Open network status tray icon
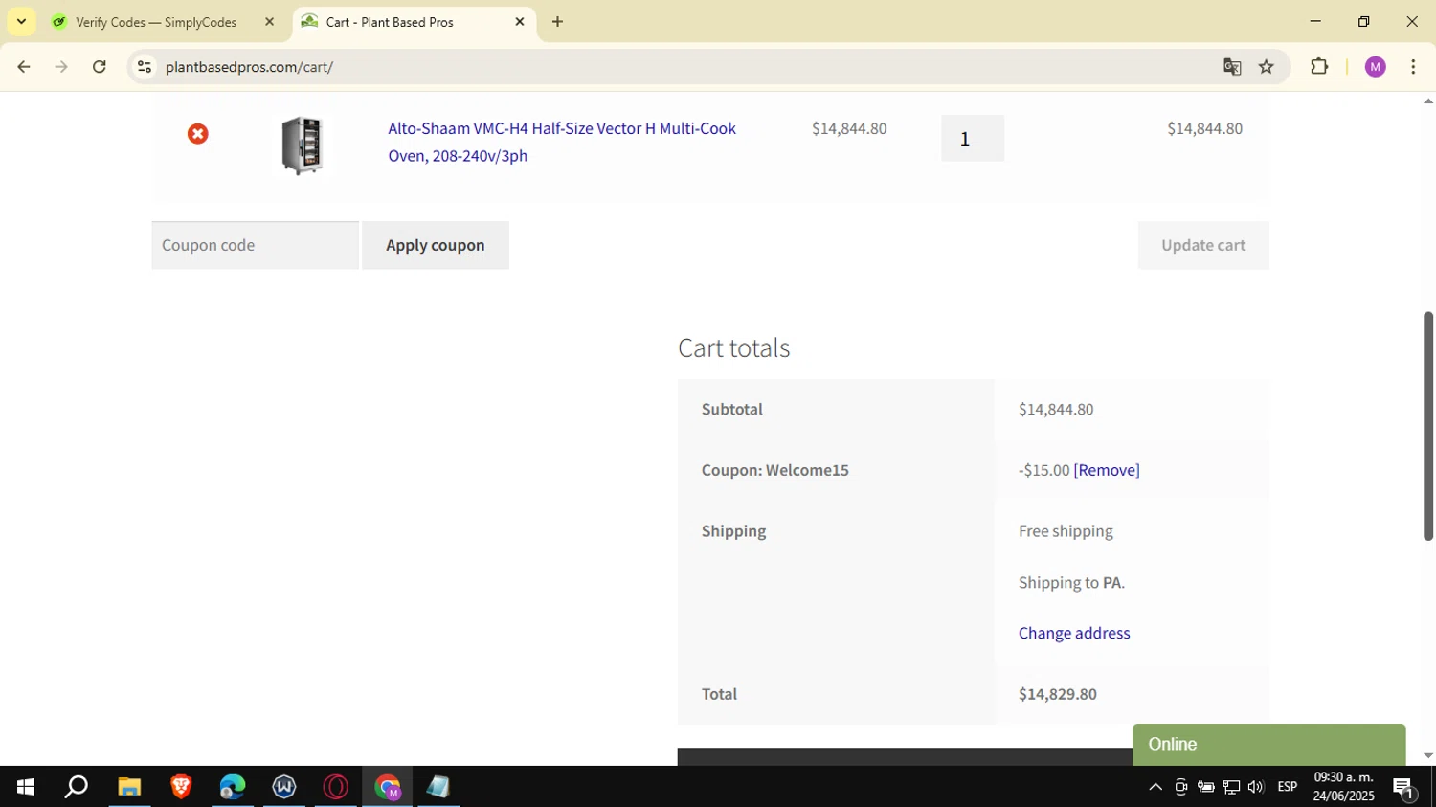The image size is (1436, 807). [x=1231, y=787]
